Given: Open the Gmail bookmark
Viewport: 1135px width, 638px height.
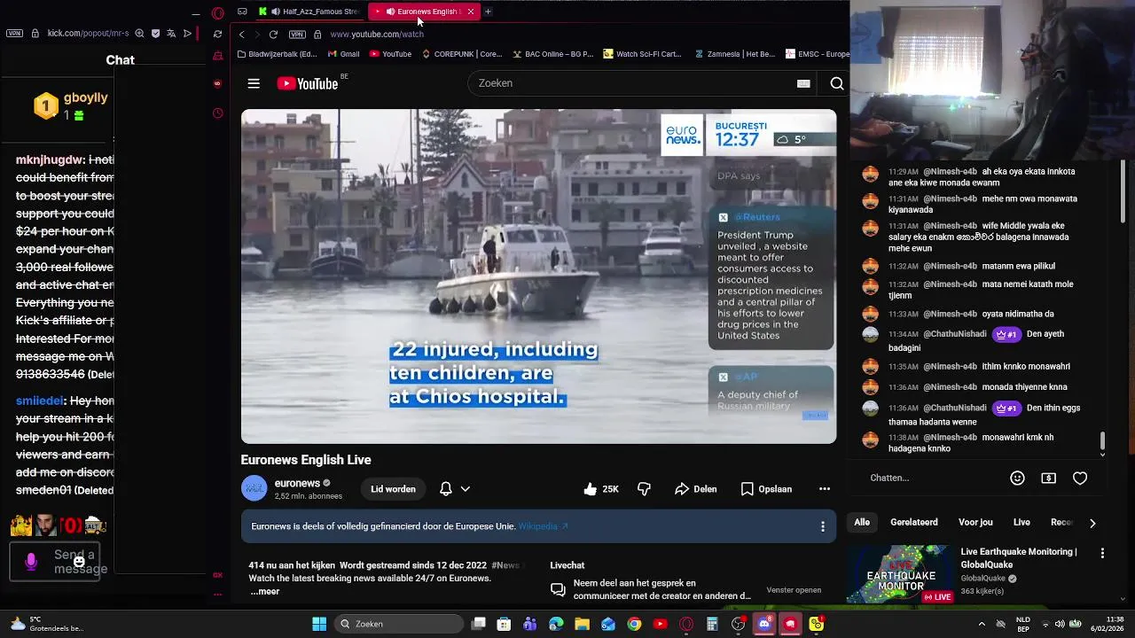Looking at the screenshot, I should [x=343, y=54].
